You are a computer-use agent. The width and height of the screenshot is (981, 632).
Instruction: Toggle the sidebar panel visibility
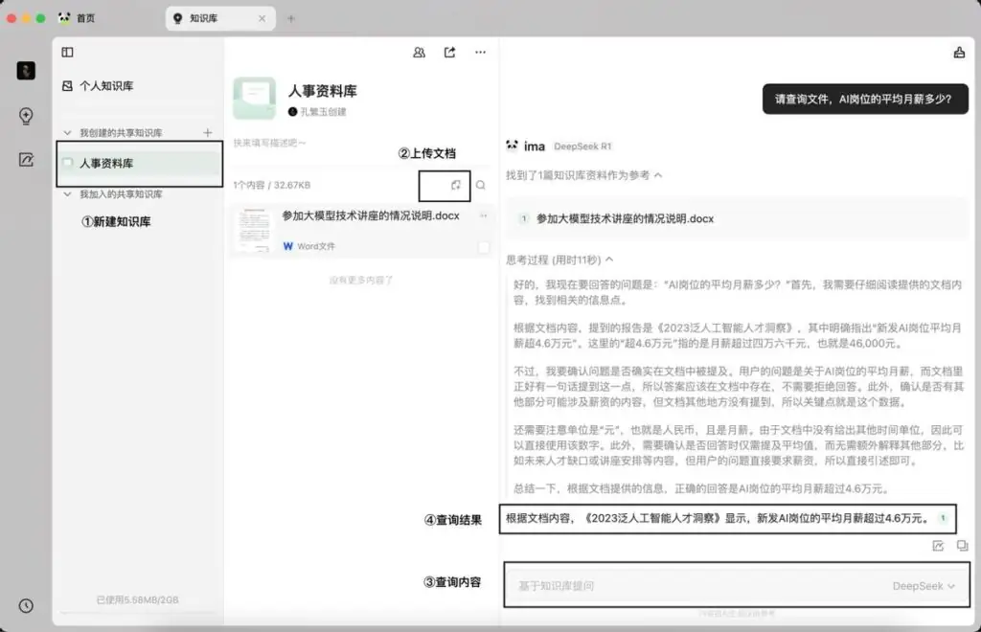[66, 53]
